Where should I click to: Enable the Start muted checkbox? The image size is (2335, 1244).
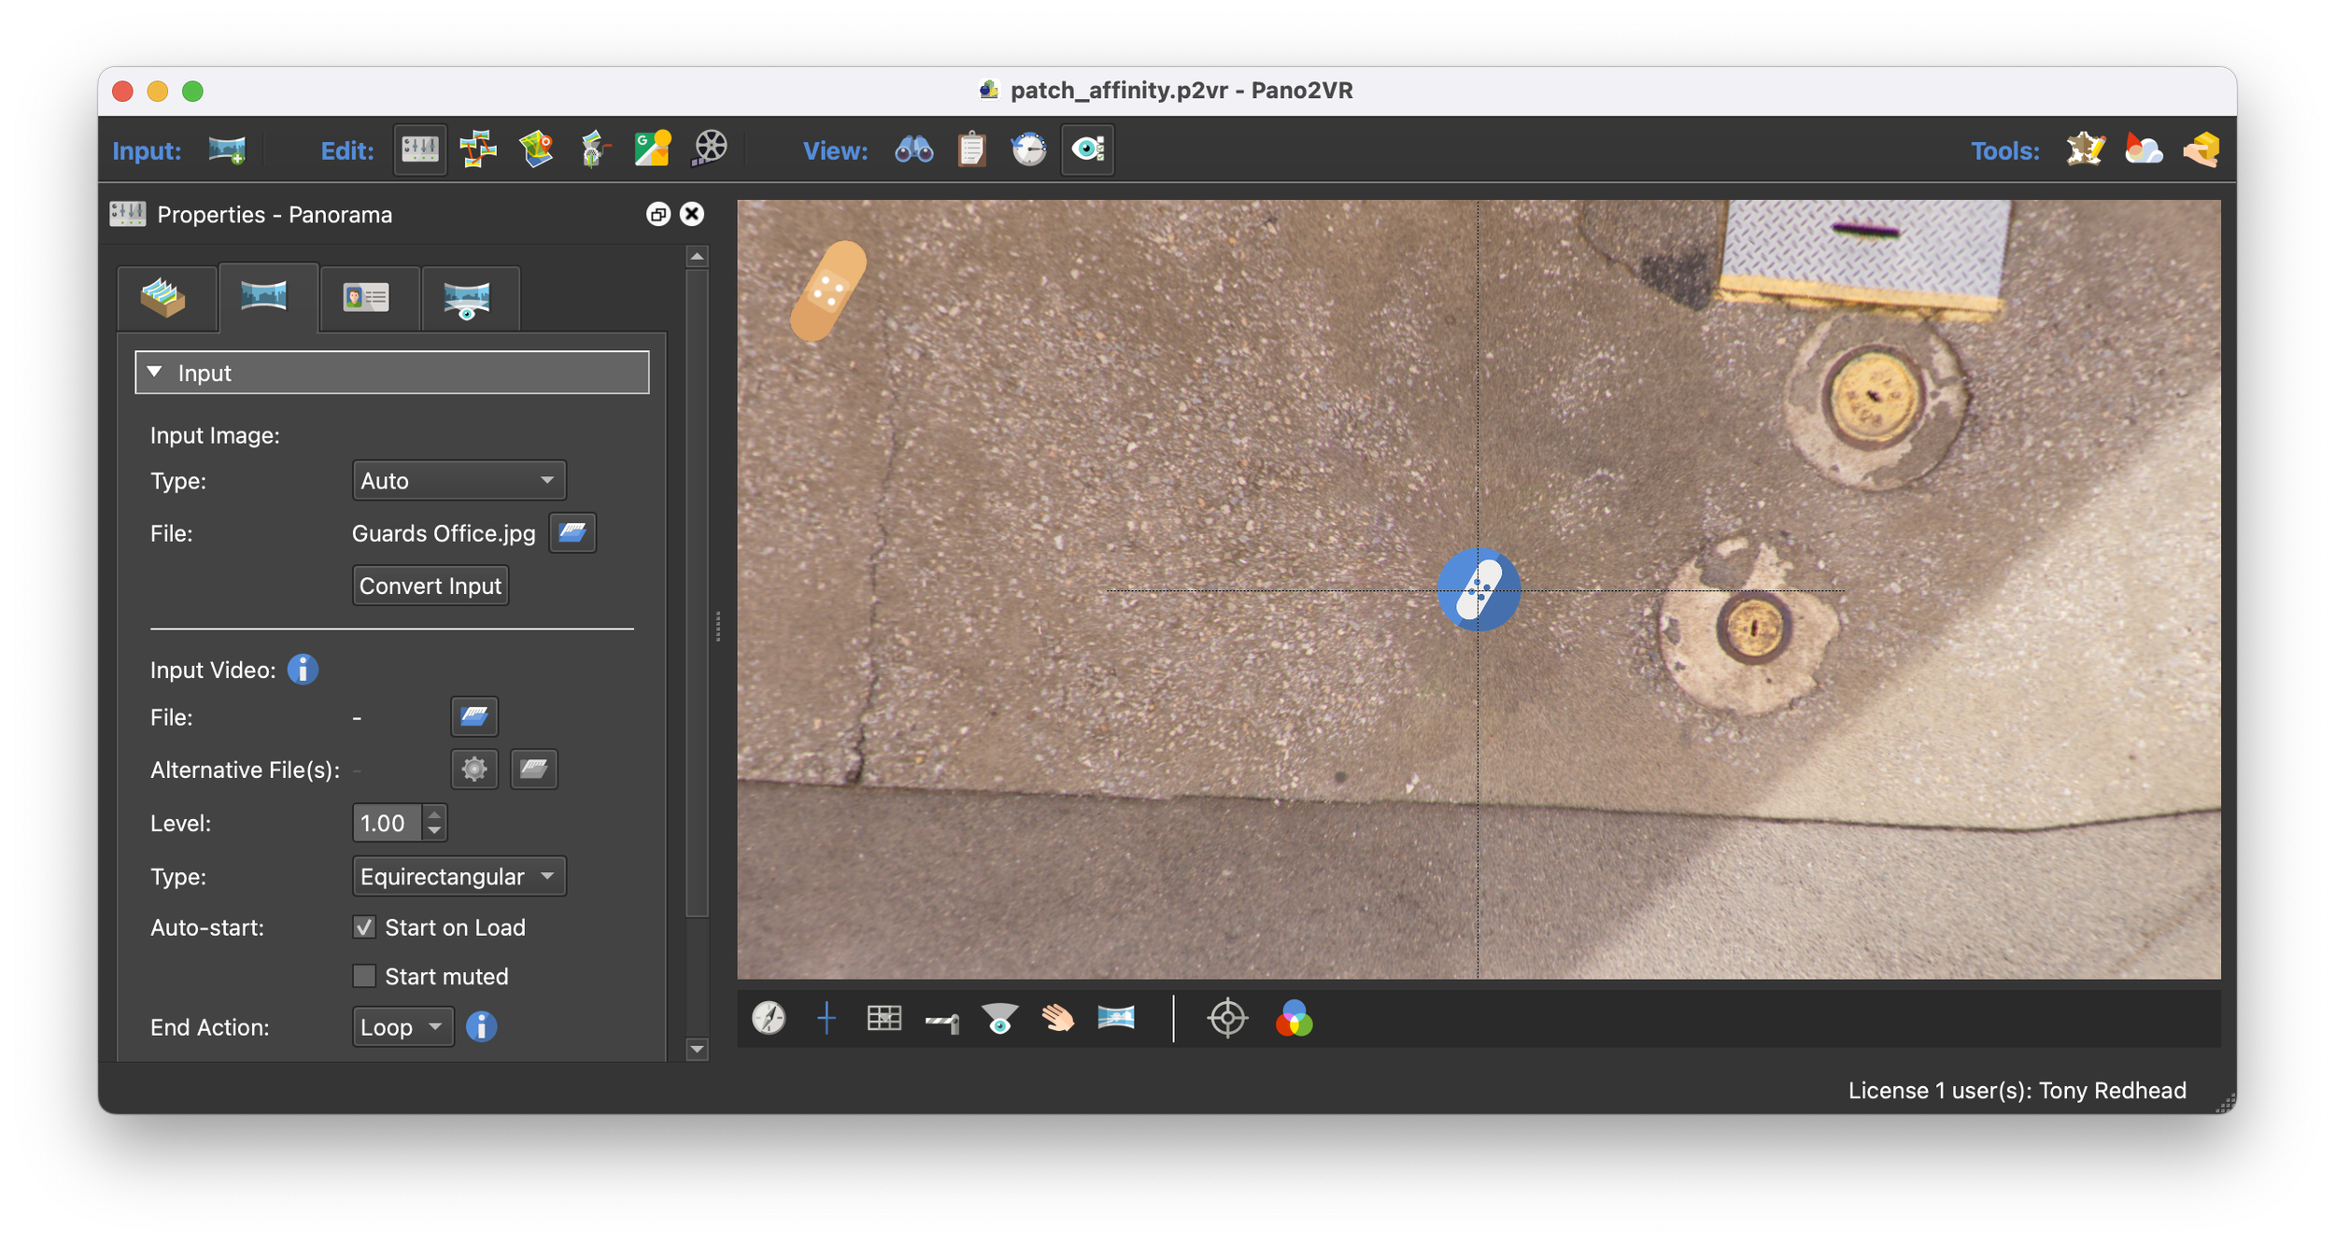(x=364, y=976)
